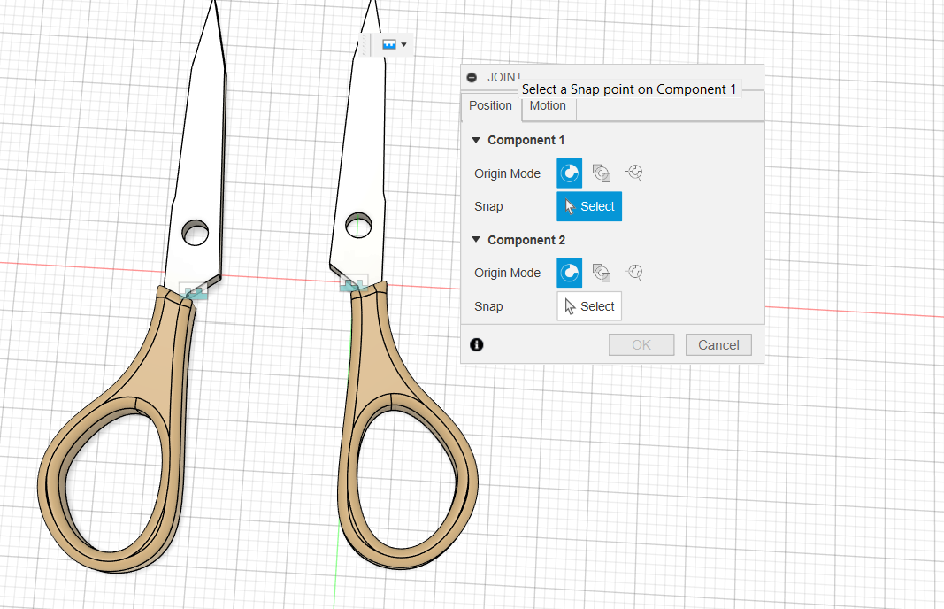Open the blue toolbar icon dropdown arrow

pyautogui.click(x=404, y=44)
